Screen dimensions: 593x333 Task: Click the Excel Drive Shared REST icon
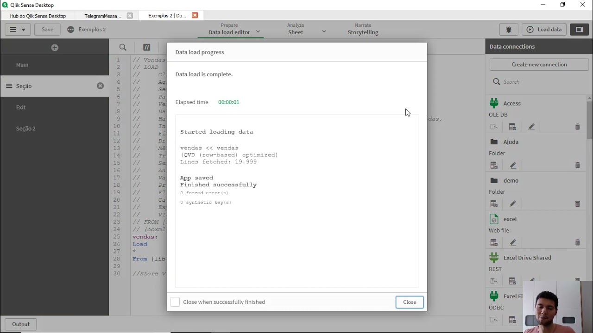click(494, 258)
